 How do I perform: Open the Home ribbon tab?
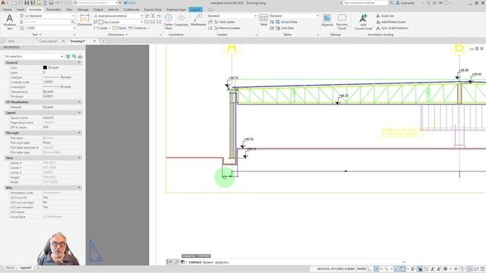(x=7, y=10)
